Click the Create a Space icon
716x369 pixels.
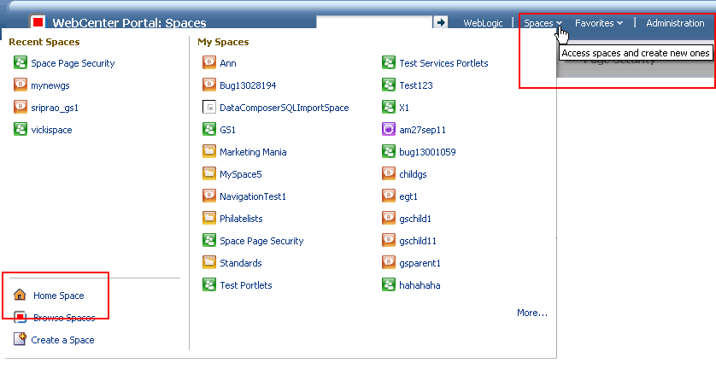pyautogui.click(x=21, y=339)
